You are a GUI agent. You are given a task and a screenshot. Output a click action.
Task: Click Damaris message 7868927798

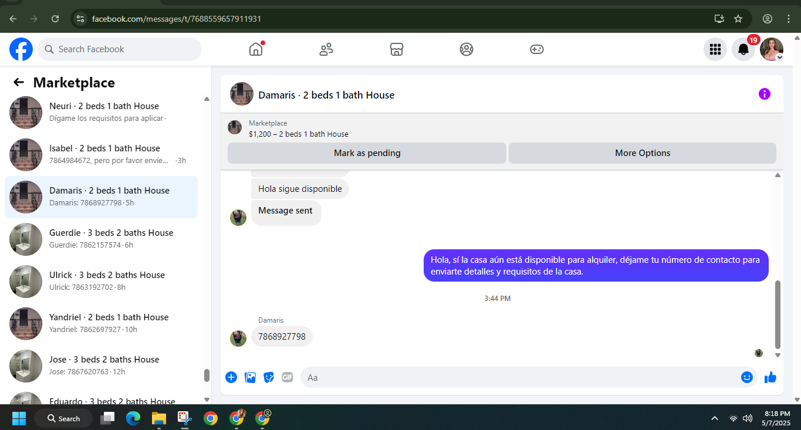click(282, 337)
